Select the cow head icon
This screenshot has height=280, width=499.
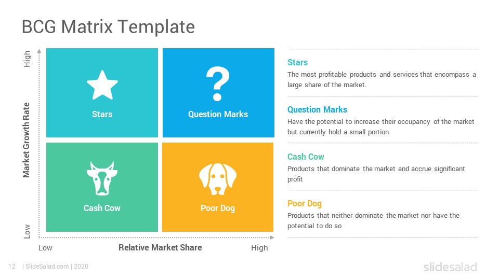click(102, 178)
